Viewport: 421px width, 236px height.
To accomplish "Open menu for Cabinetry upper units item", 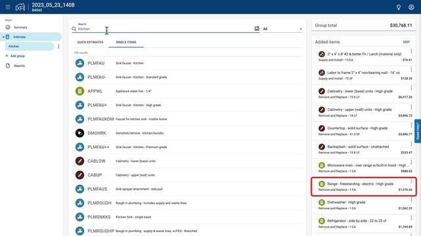I will click(411, 106).
